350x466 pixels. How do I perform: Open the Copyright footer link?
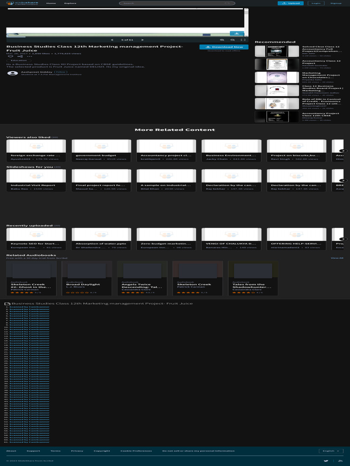[102, 451]
